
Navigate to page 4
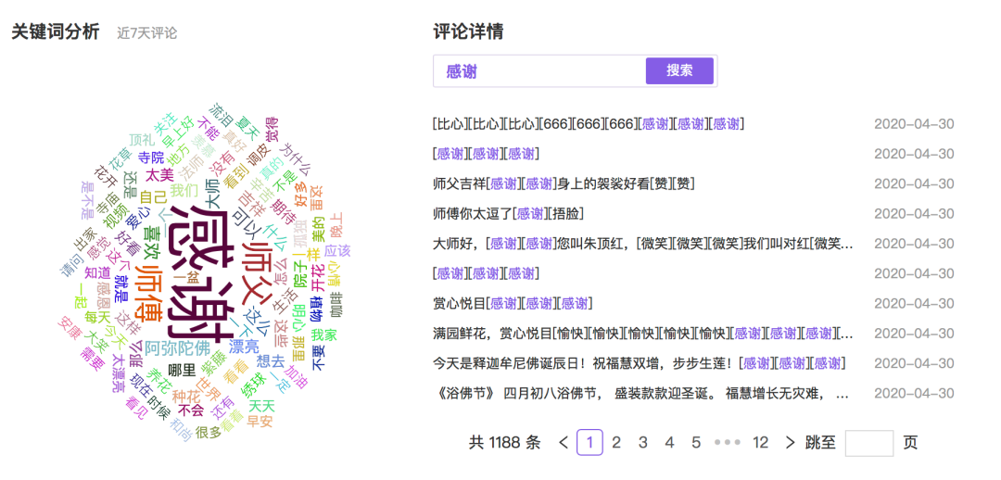669,443
